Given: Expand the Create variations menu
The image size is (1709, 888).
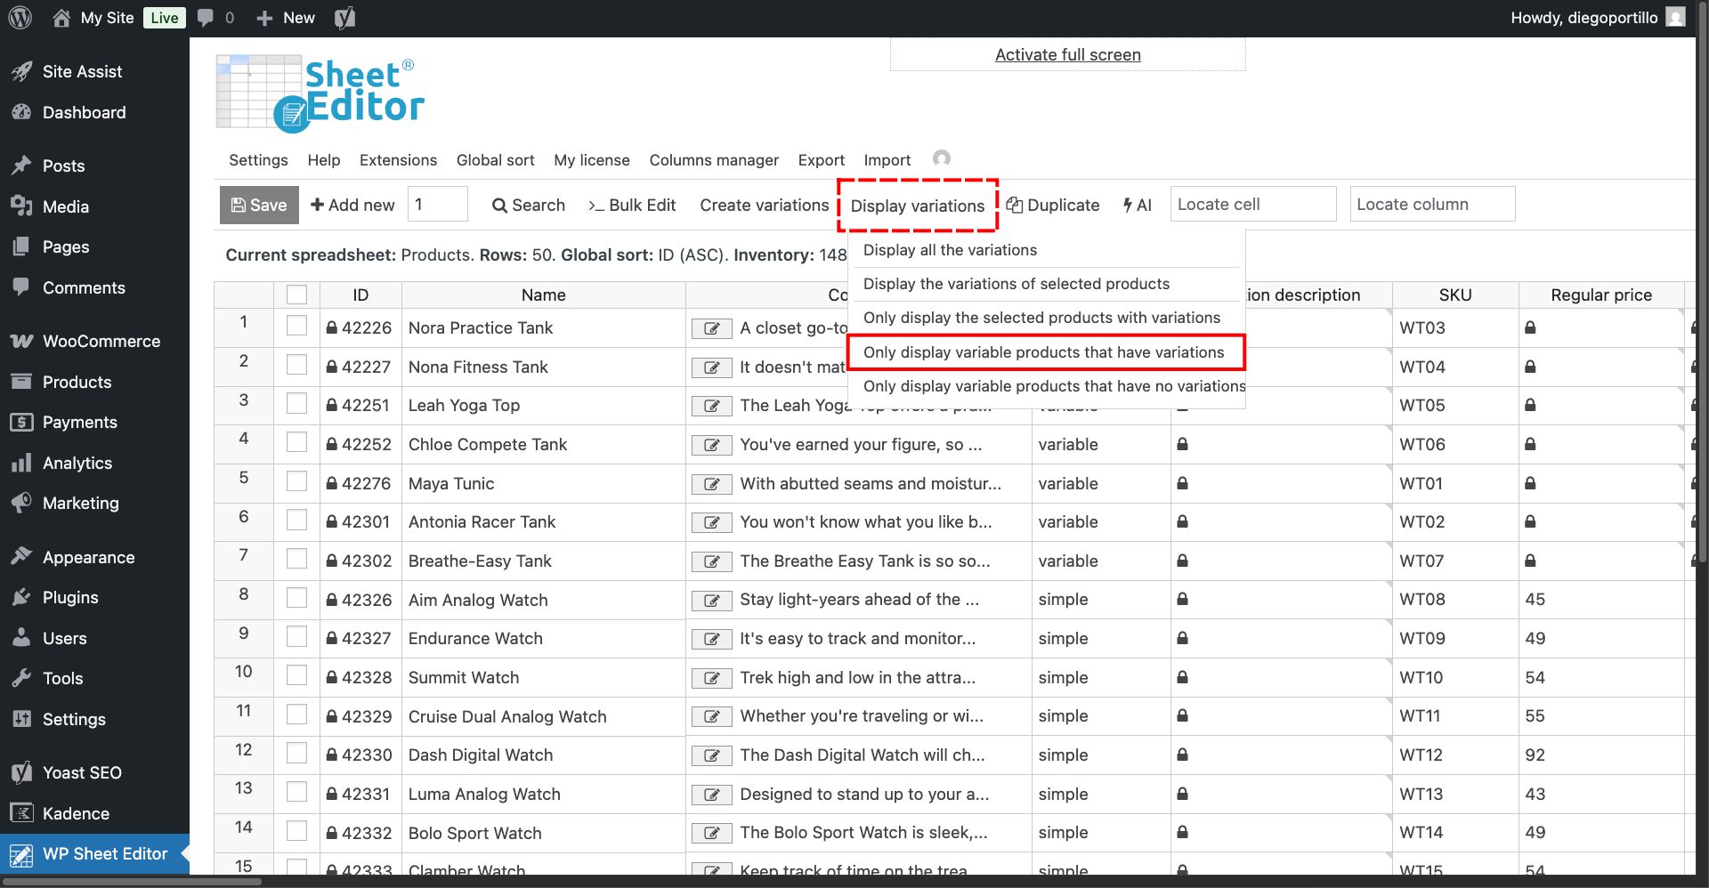Looking at the screenshot, I should click(764, 206).
